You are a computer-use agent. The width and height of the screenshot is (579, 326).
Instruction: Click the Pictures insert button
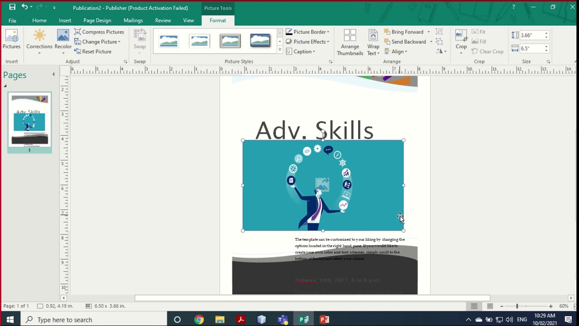11,40
